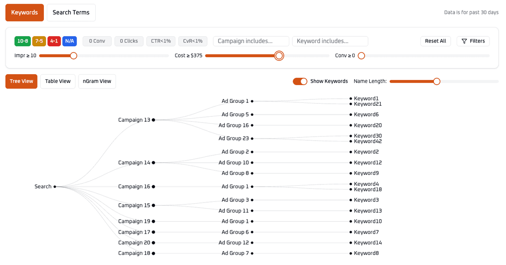Enable the 0 Conv filter chip
Screen dimensions: 506x265
(x=97, y=41)
